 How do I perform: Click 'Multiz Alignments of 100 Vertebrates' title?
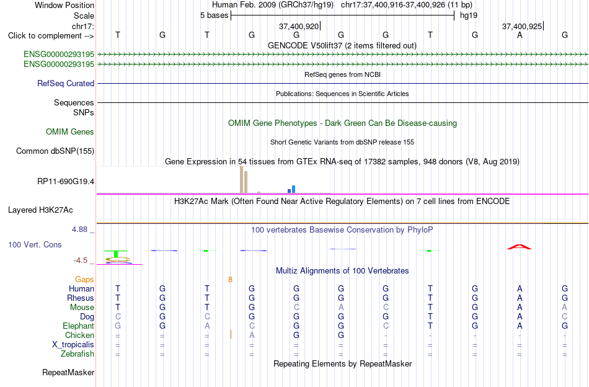pyautogui.click(x=342, y=270)
